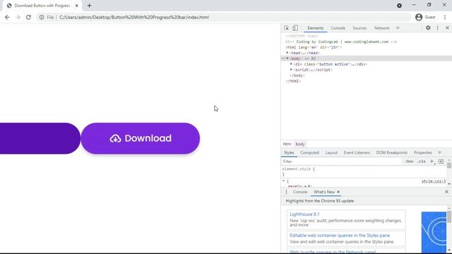452x254 pixels.
Task: Close the DevTools drawer
Action: click(446, 192)
